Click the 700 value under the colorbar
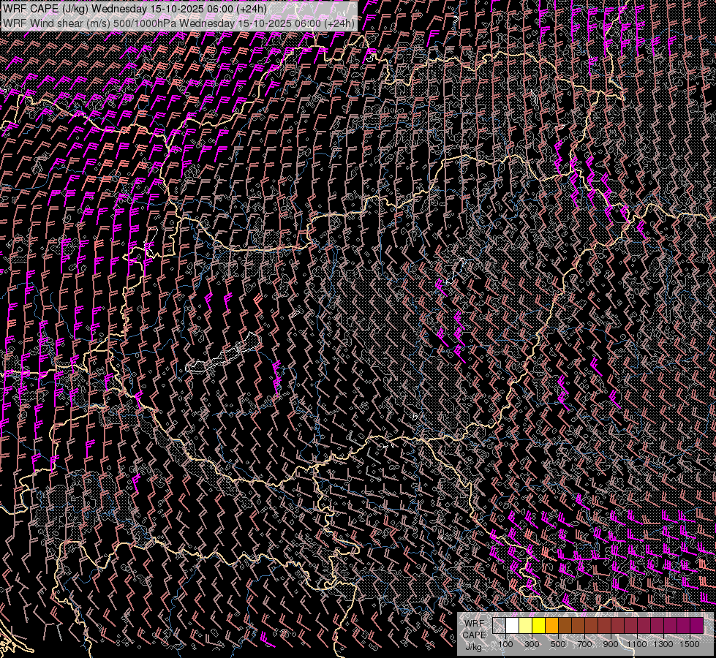The height and width of the screenshot is (658, 716). (x=584, y=644)
